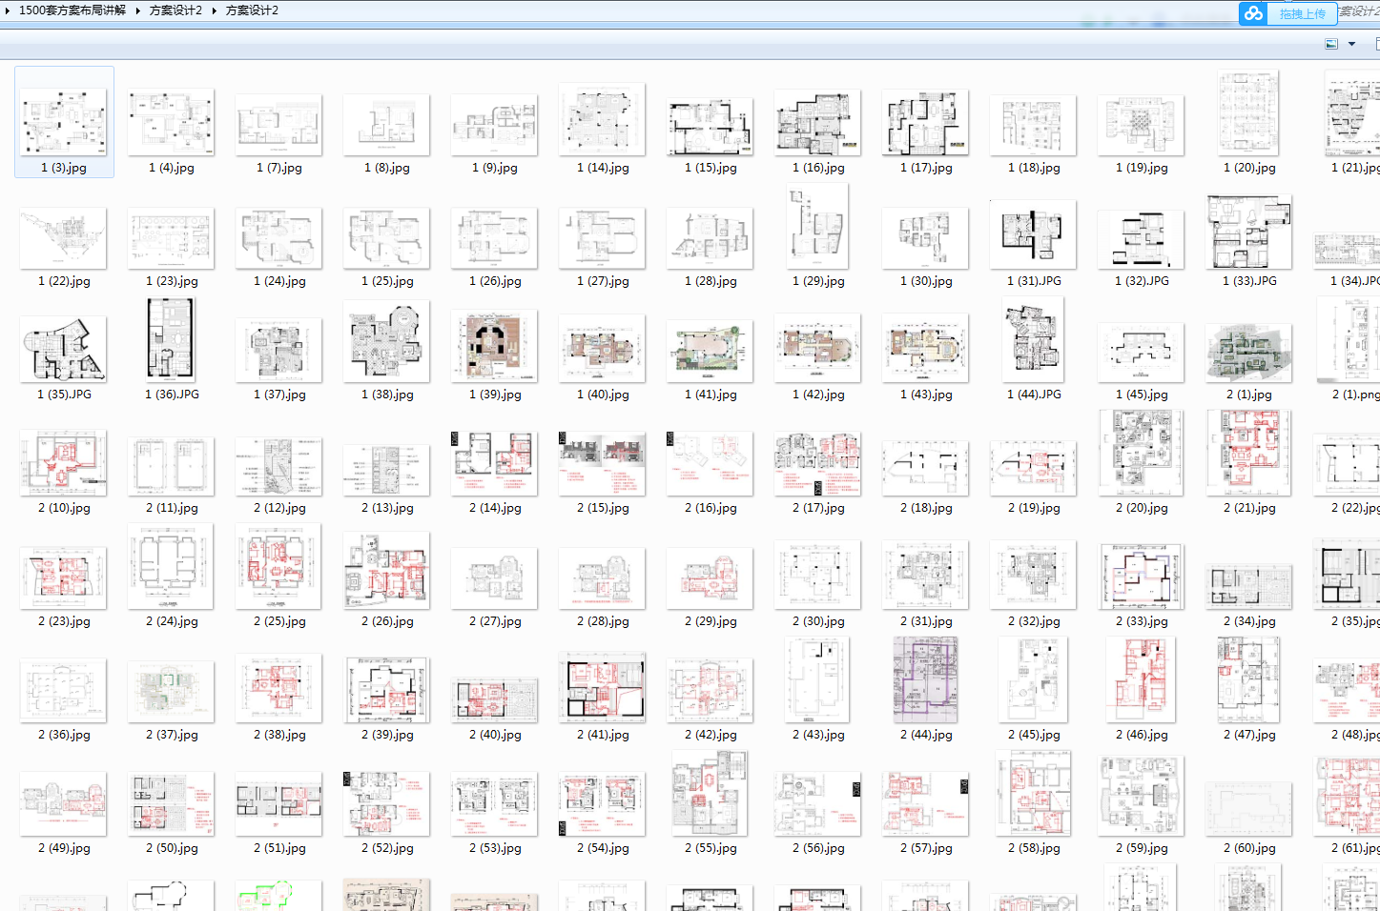Click the last 方案设计2 breadcrumb segment

pos(252,10)
